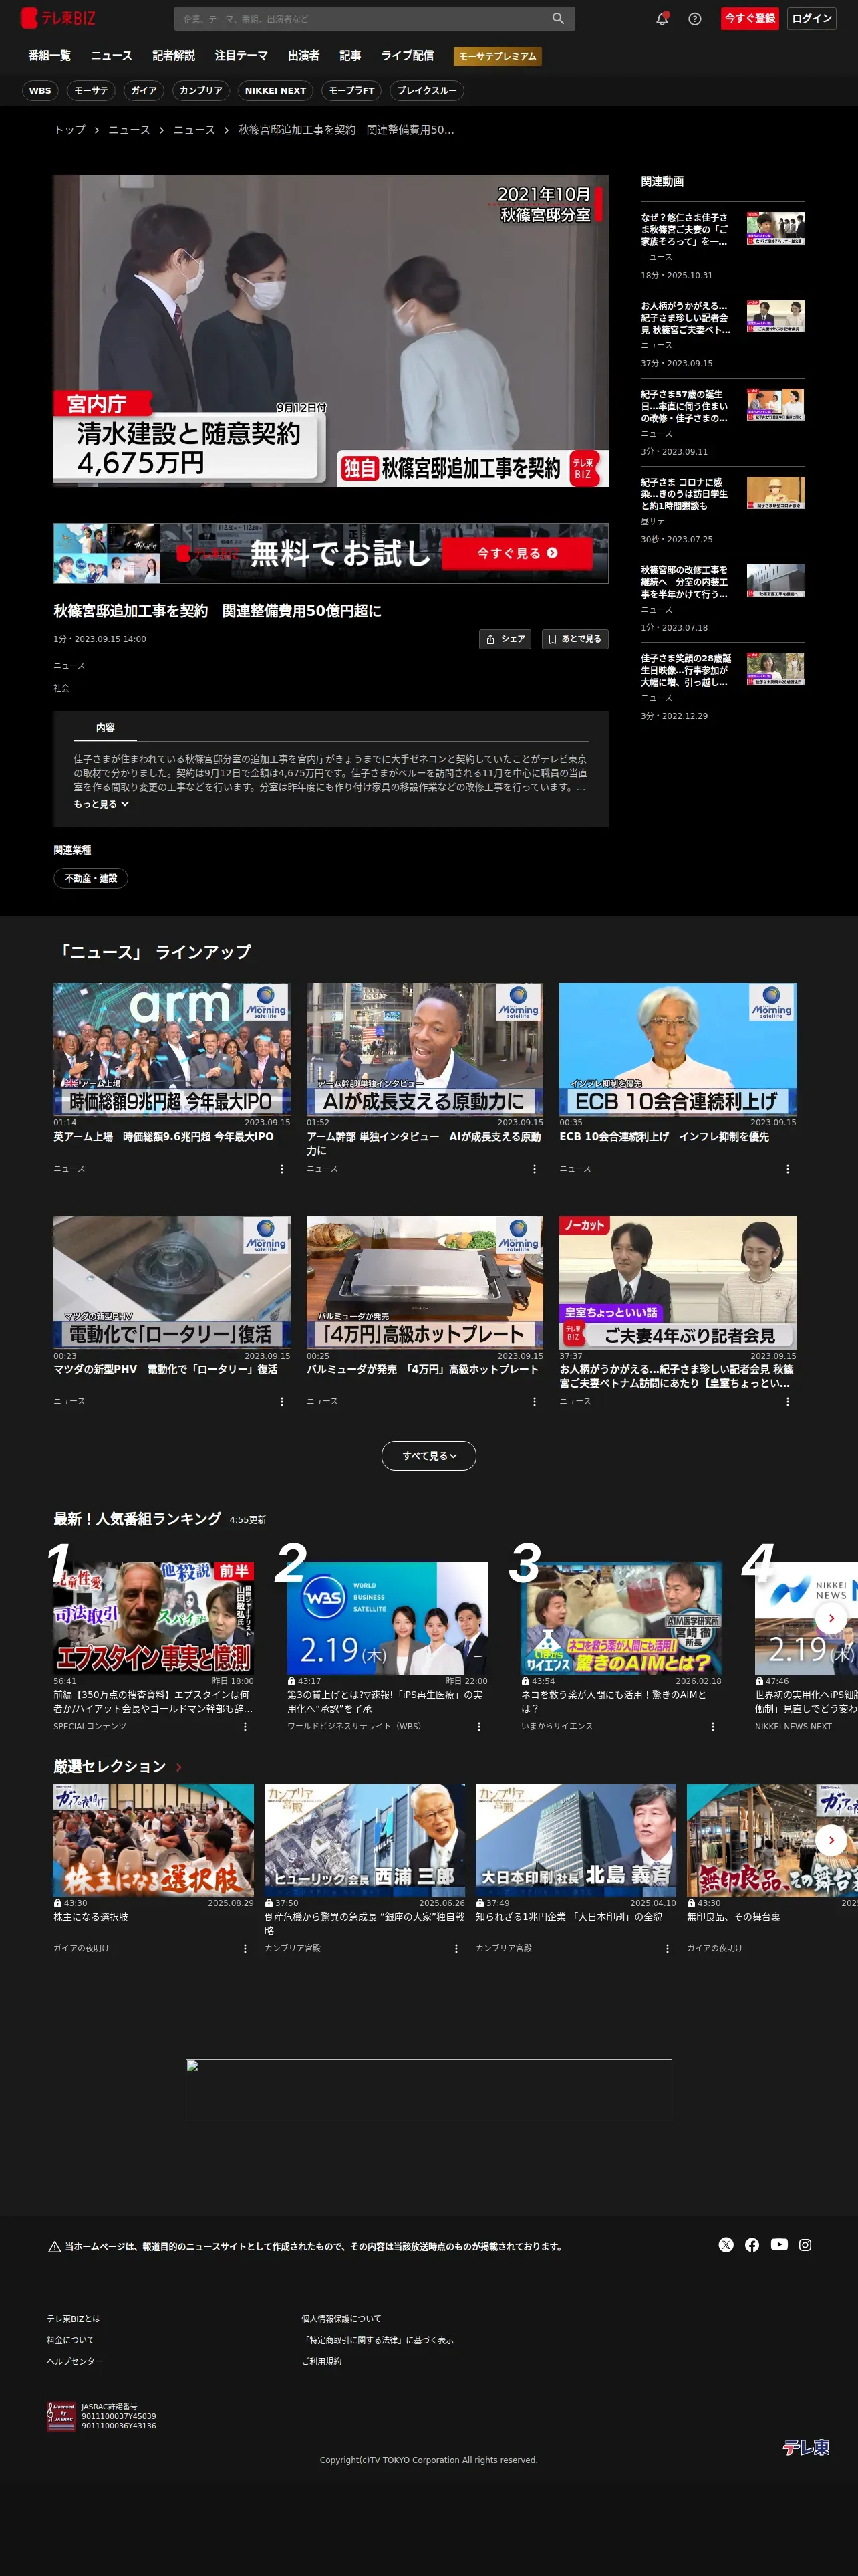Click the JASRAC license badge icon

tap(62, 2416)
